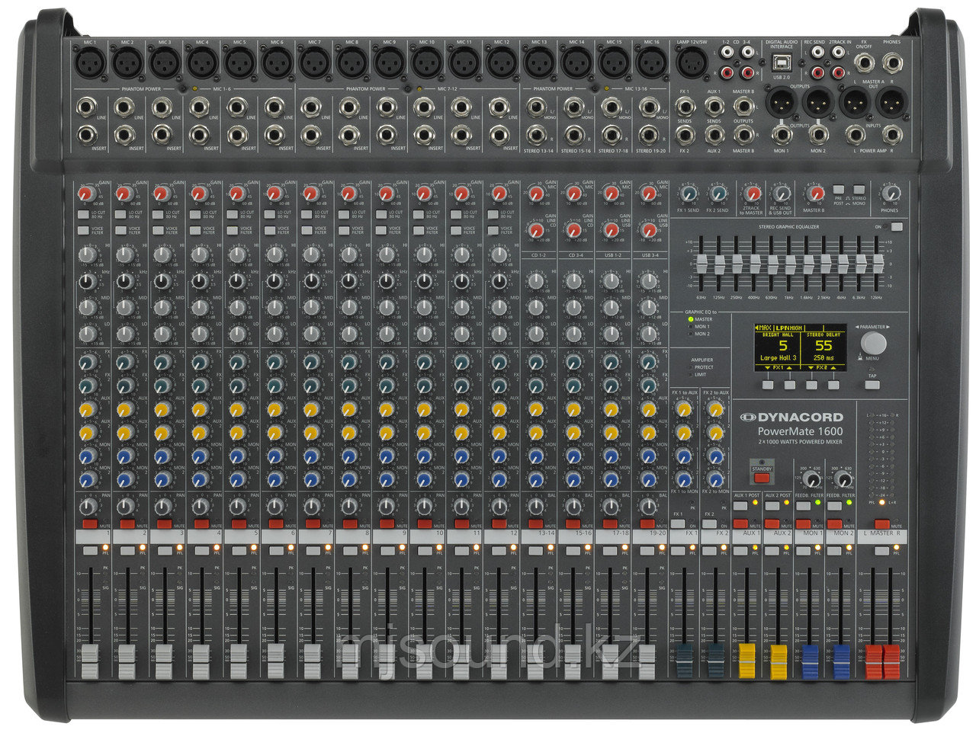Adjust the stereo 13-14 BAL knob
The image size is (976, 749).
pyautogui.click(x=536, y=506)
